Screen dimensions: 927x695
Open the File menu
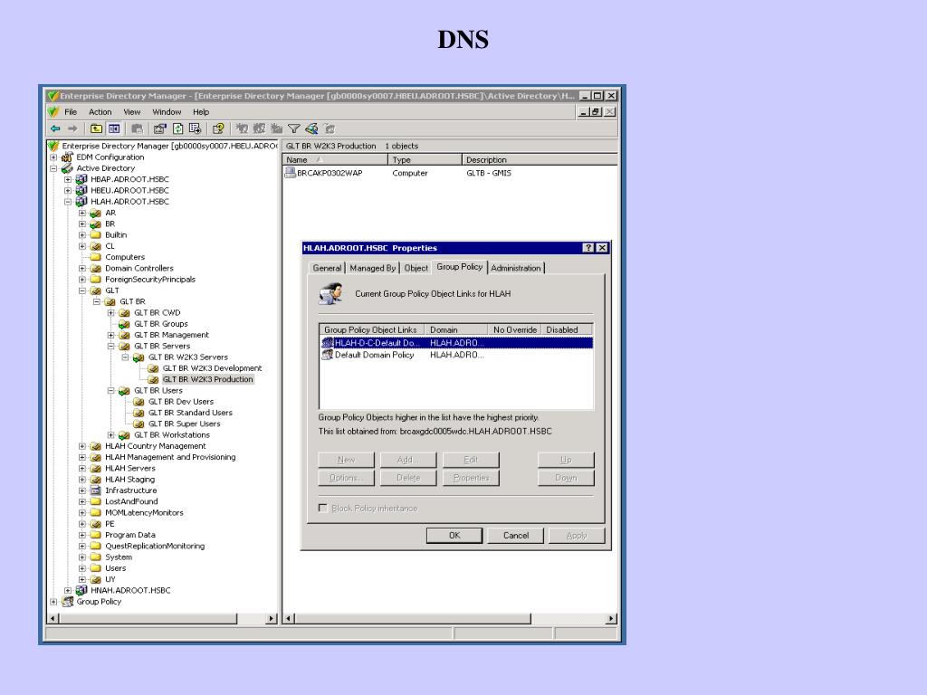(71, 111)
